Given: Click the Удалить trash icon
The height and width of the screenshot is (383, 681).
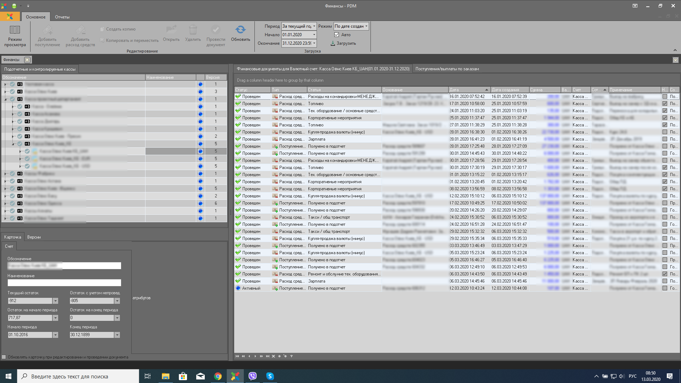Looking at the screenshot, I should [x=193, y=30].
